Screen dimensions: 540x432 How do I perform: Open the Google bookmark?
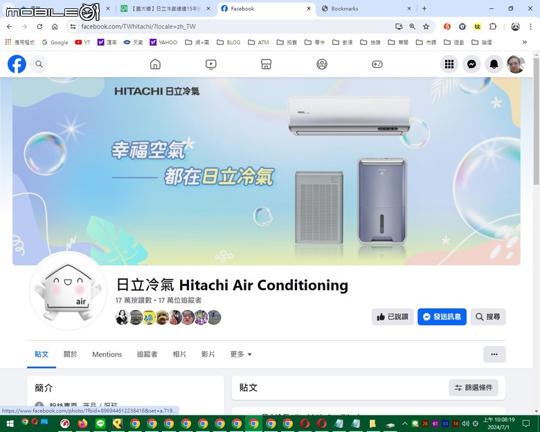pyautogui.click(x=55, y=42)
